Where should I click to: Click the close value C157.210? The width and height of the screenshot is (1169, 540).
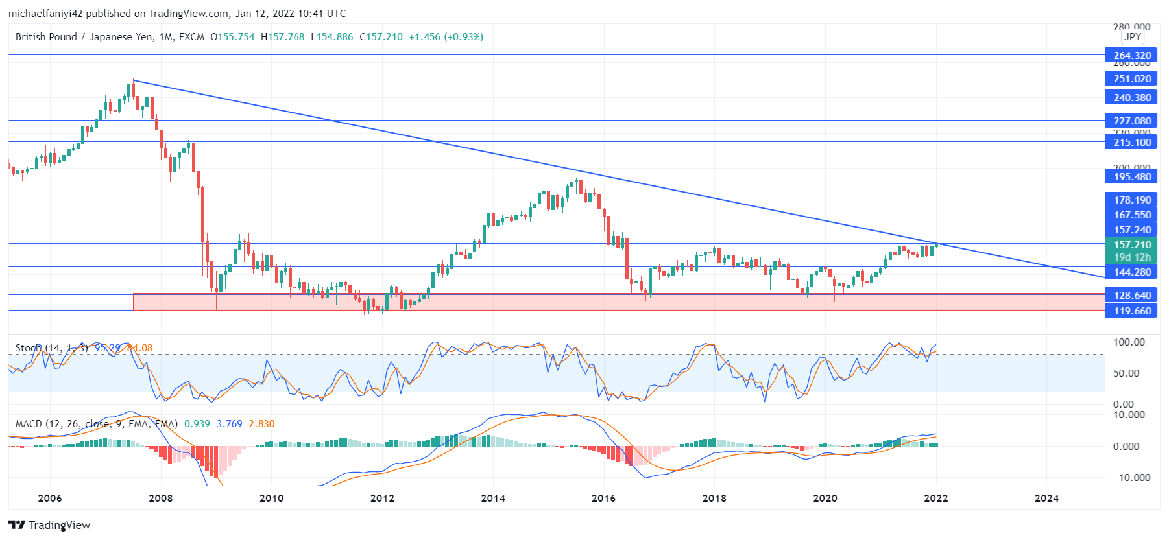381,37
